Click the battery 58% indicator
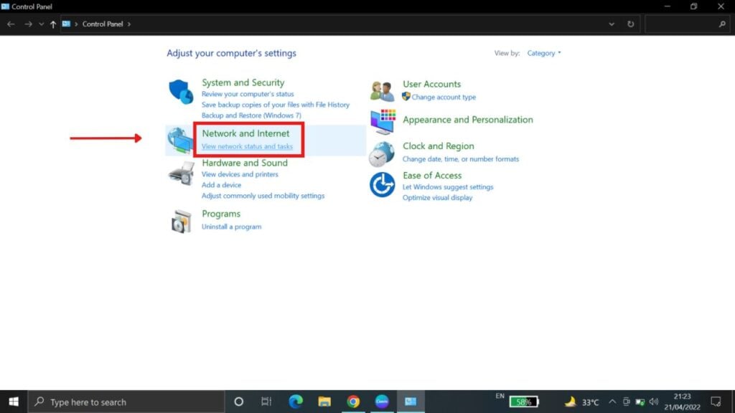Image resolution: width=735 pixels, height=413 pixels. pyautogui.click(x=524, y=402)
